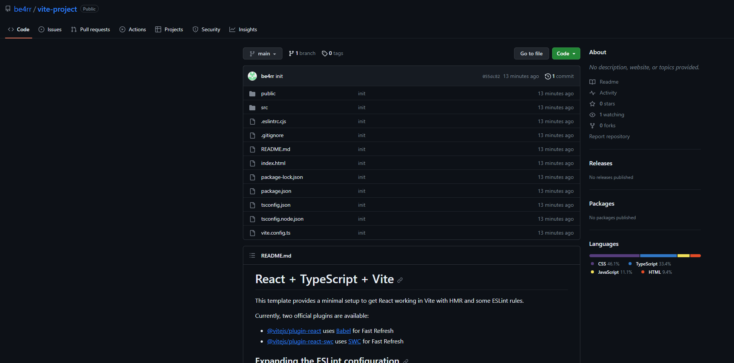Click the tsconfig.json file icon
The image size is (734, 363).
pos(252,205)
